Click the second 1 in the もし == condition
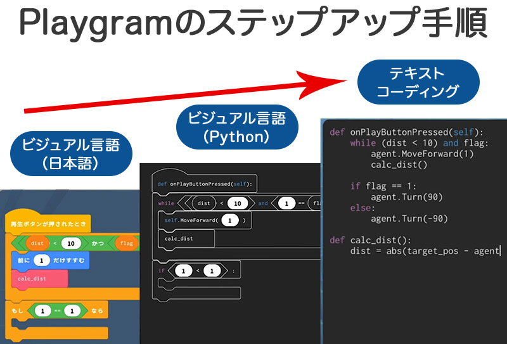 [72, 310]
